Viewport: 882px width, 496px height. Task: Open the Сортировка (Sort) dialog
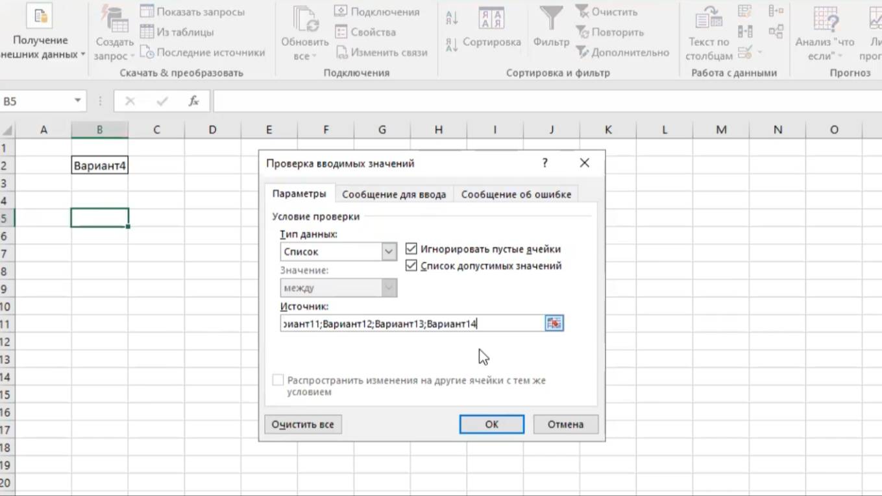[x=491, y=29]
